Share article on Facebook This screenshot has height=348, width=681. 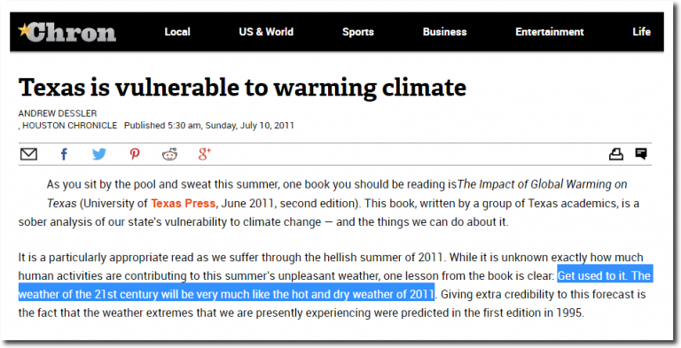coord(64,154)
